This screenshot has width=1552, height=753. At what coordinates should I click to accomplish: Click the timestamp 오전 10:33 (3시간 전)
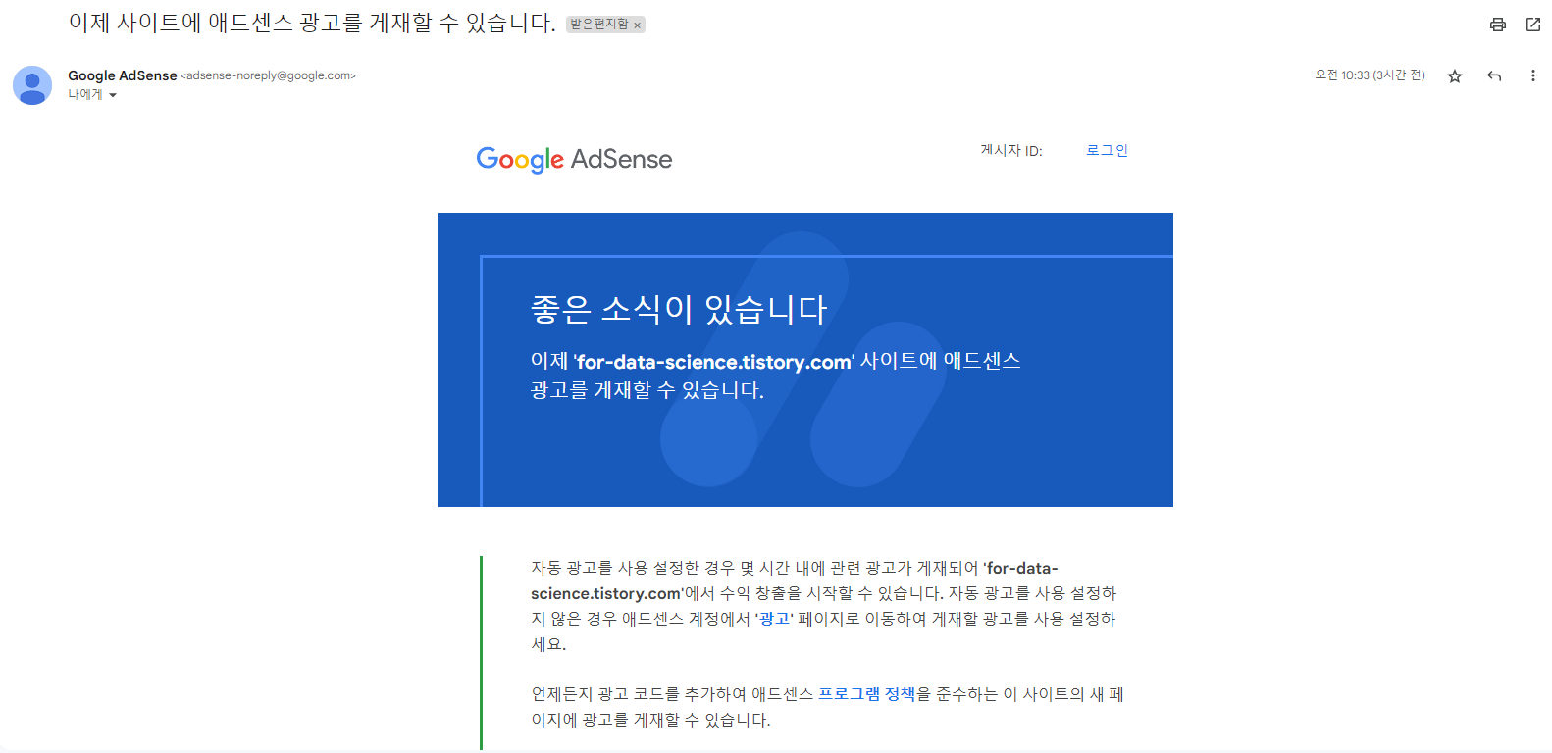click(1370, 75)
